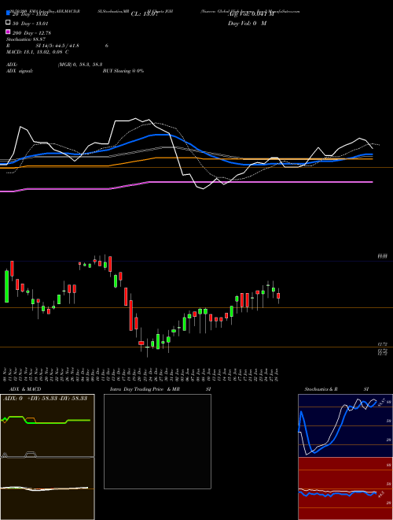Click the 'CL: 13.07' closing price value
This screenshot has width=393, height=520.
pyautogui.click(x=145, y=14)
